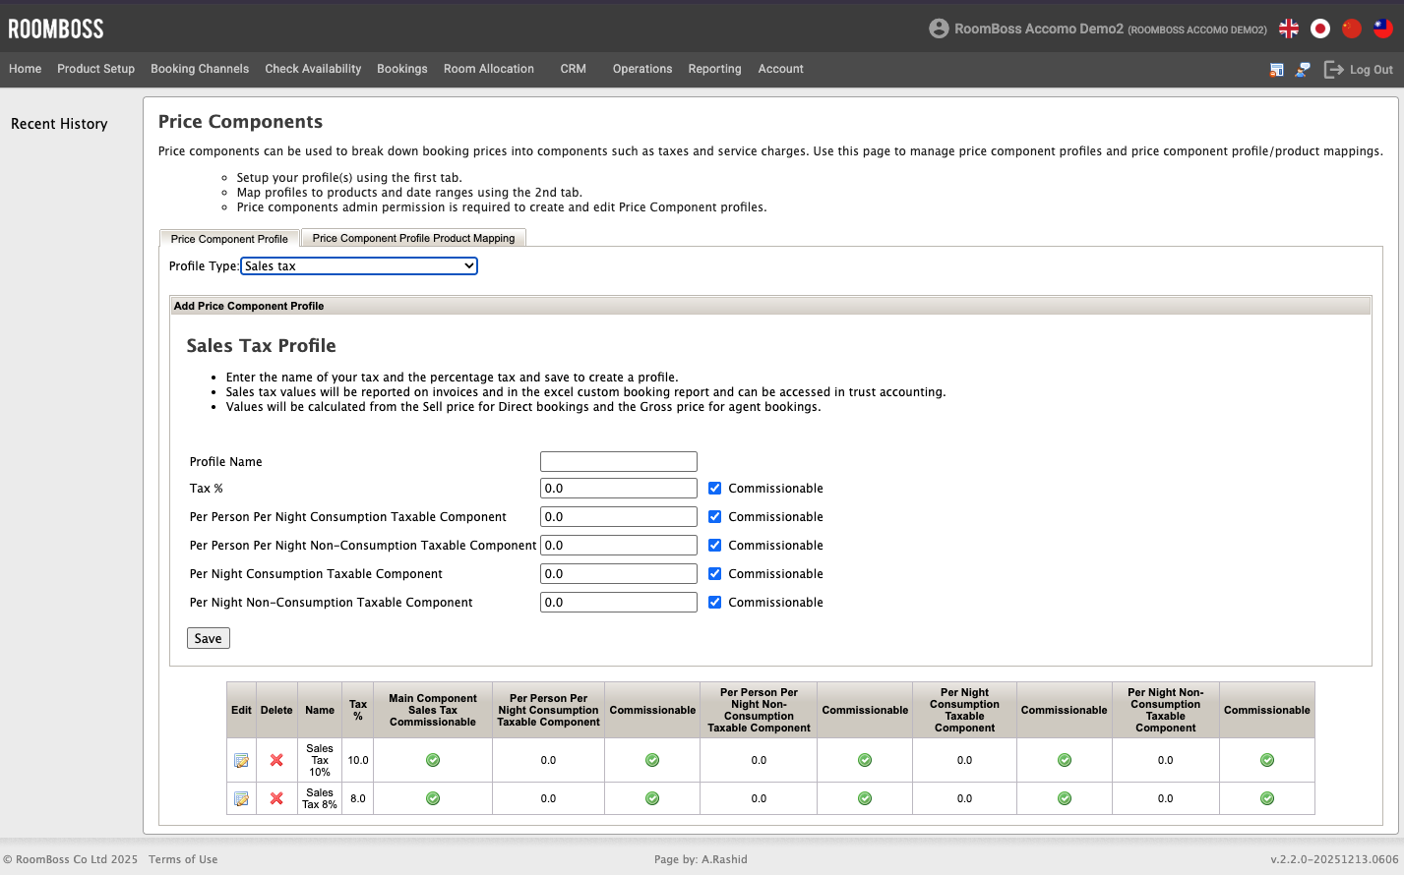This screenshot has height=875, width=1404.
Task: Open the Reporting menu
Action: (x=714, y=69)
